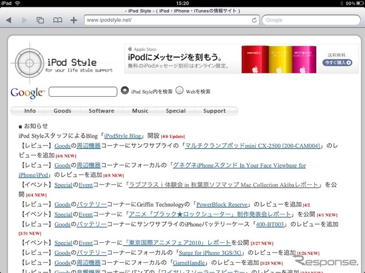Click '周辺機器' link in the GameHandle row
This screenshot has height=273, width=365.
pos(88,263)
